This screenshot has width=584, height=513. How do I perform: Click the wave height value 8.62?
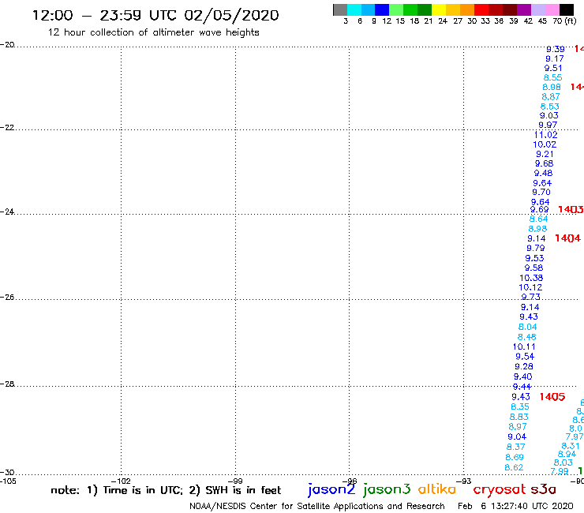514,467
